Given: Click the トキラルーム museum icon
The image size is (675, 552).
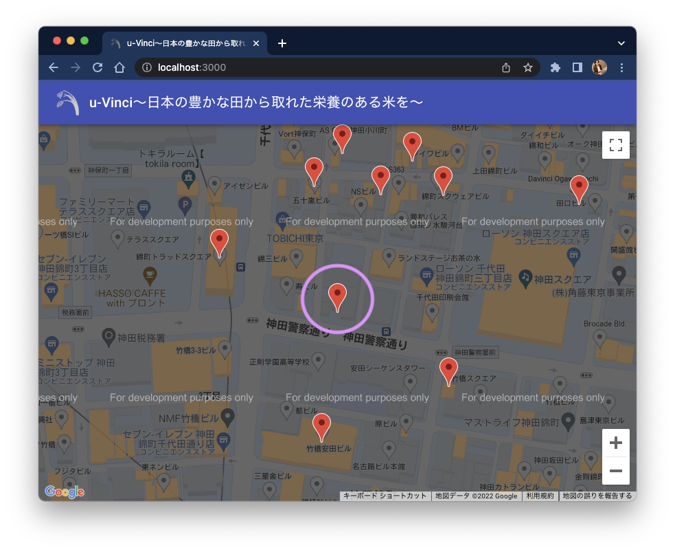Looking at the screenshot, I should pyautogui.click(x=188, y=179).
